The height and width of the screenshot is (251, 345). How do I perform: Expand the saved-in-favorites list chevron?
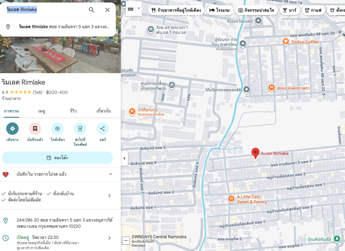[x=110, y=174]
